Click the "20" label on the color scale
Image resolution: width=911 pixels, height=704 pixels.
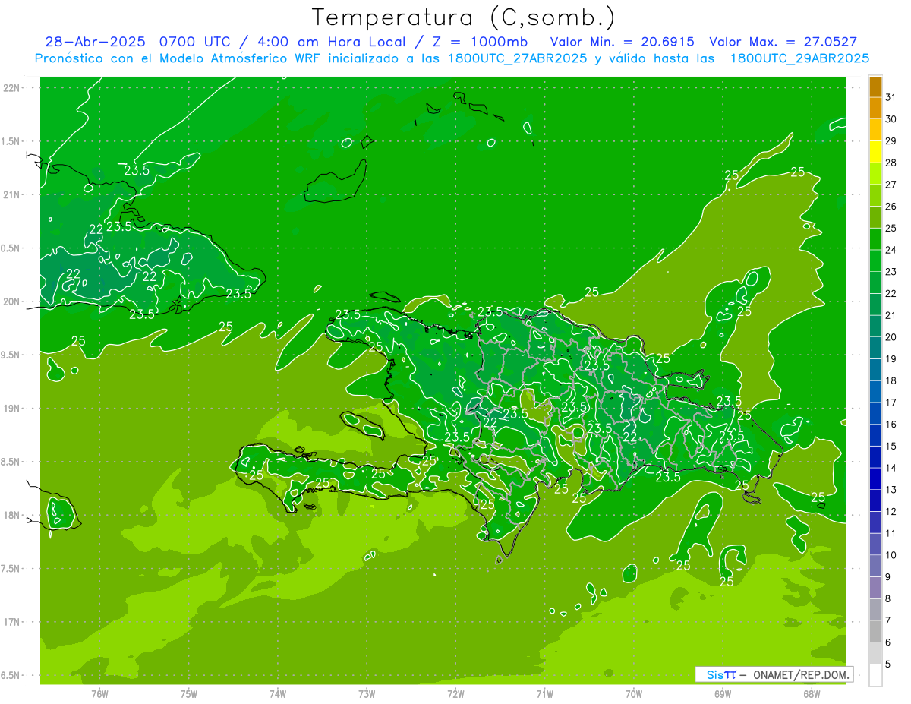click(x=891, y=337)
